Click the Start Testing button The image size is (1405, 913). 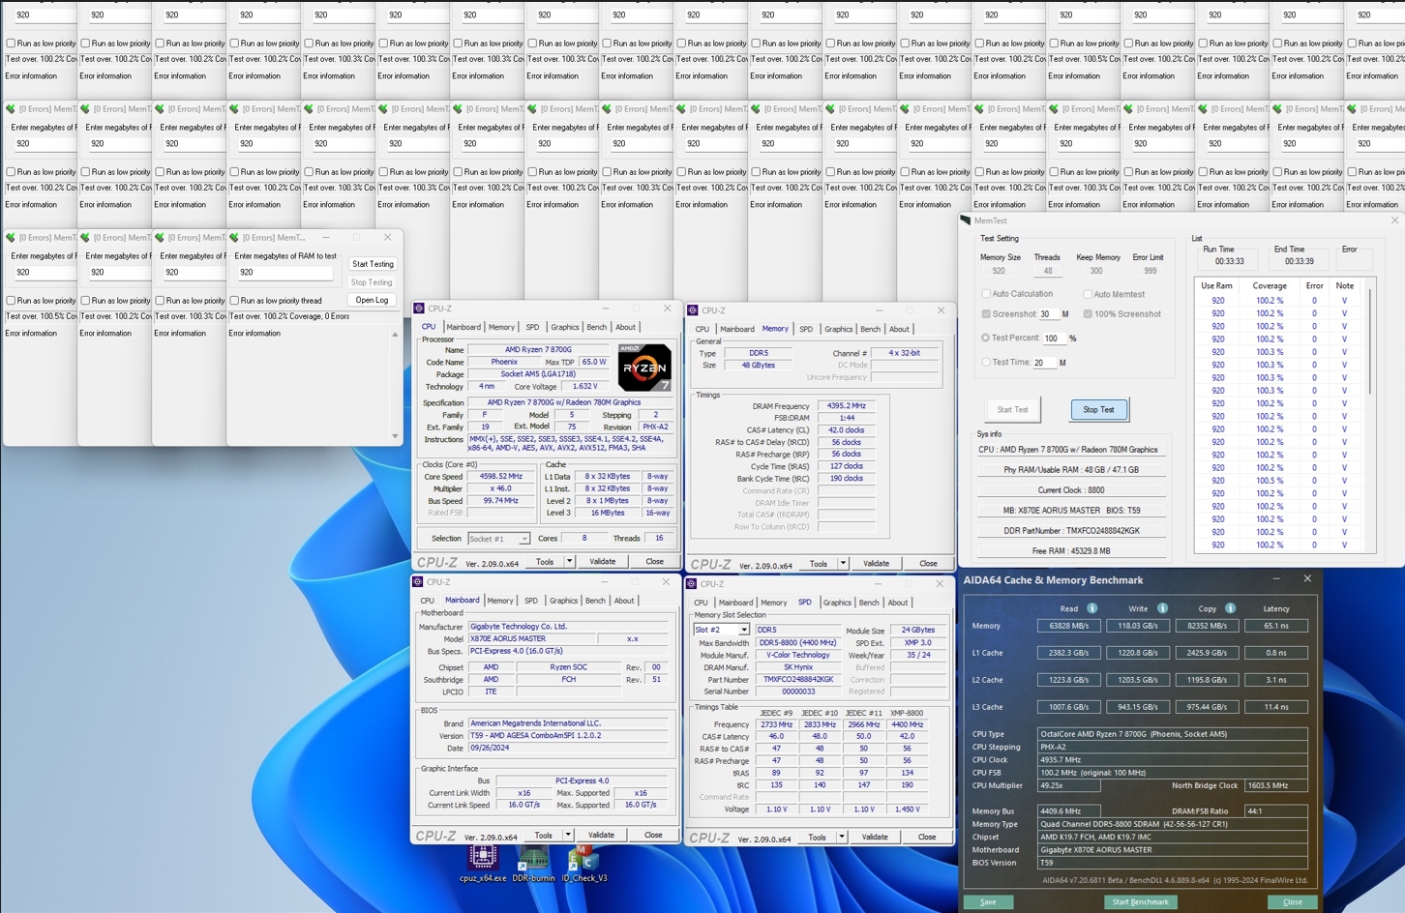373,264
